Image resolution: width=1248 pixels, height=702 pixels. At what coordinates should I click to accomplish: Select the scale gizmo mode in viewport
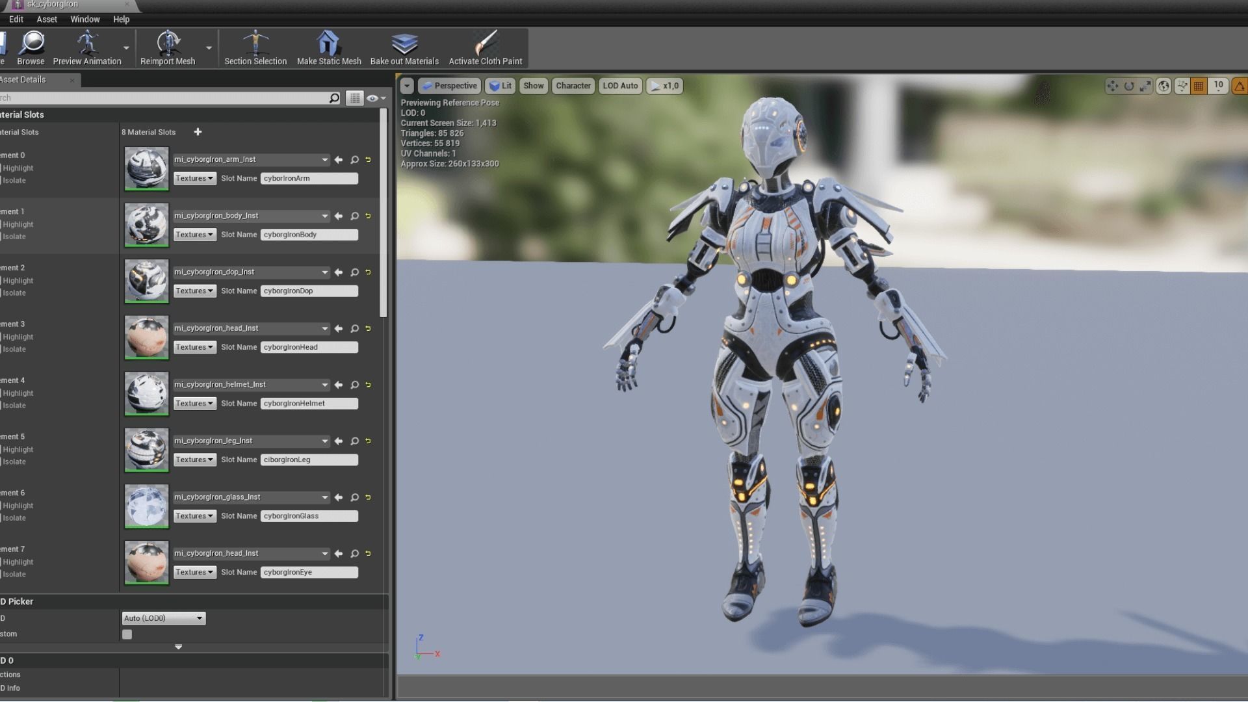point(1145,86)
